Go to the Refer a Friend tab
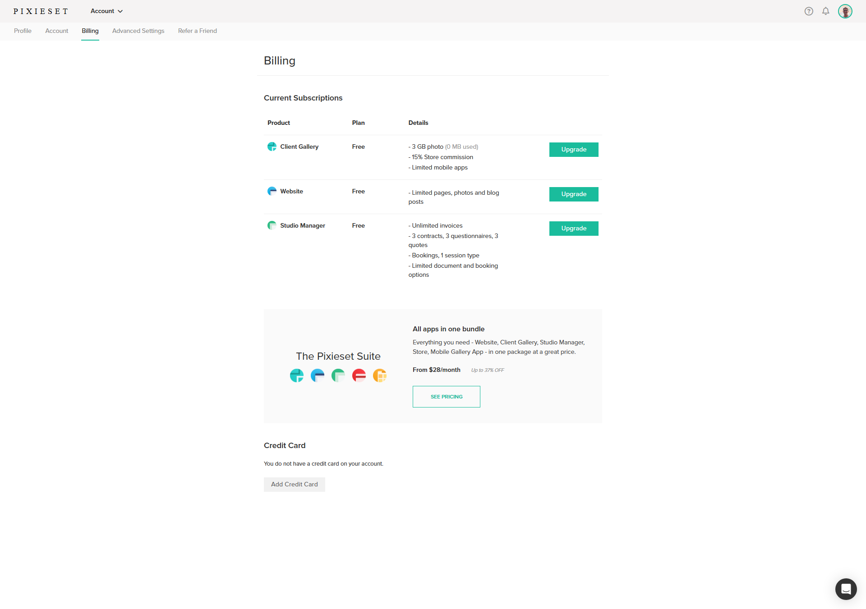Image resolution: width=866 pixels, height=609 pixels. (197, 31)
